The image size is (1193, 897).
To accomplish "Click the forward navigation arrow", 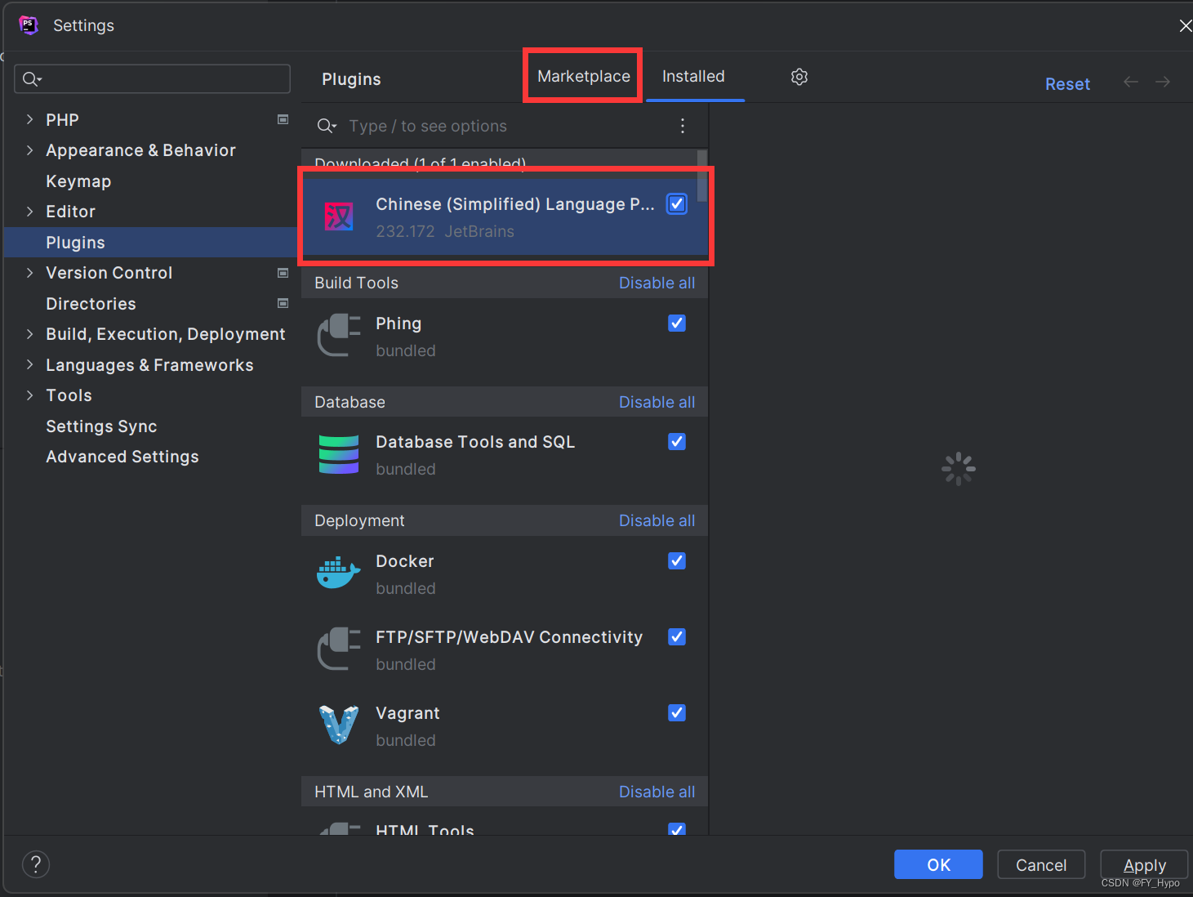I will tap(1163, 82).
